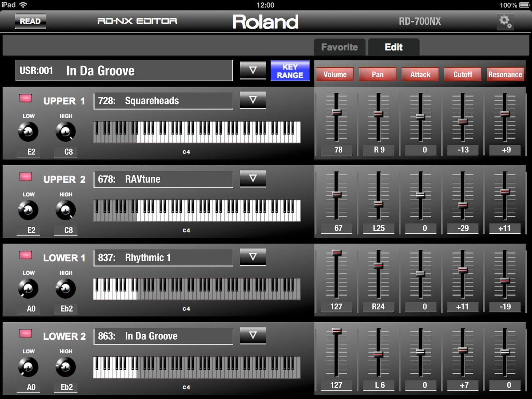532x399 pixels.
Task: Click the UPPER 1 low key value E2
Action: pyautogui.click(x=28, y=152)
